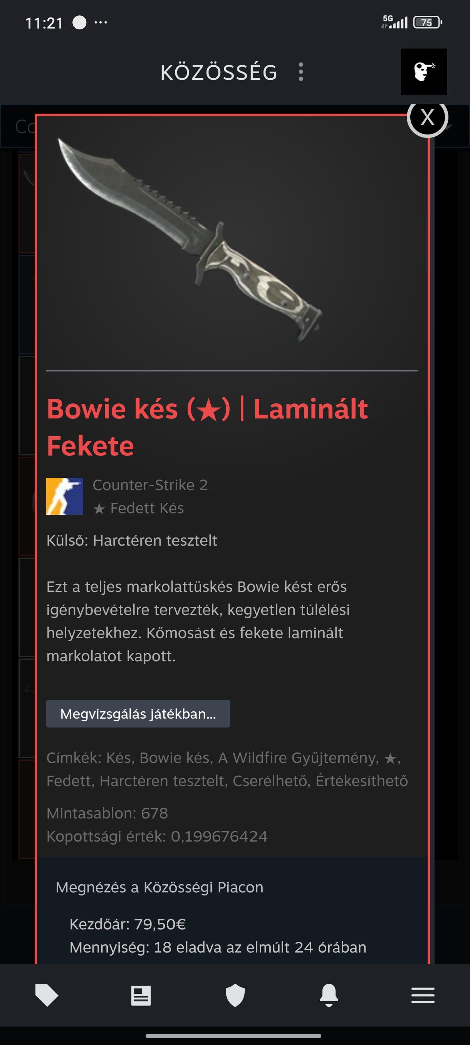Screen dimensions: 470x1045
Task: Open the Steam store tag icon
Action: (47, 995)
